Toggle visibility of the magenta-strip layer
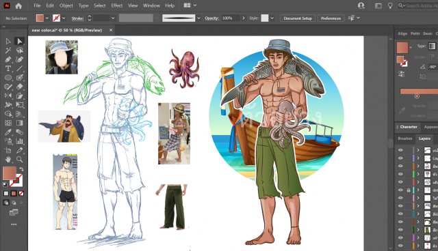The height and width of the screenshot is (251, 438). point(400,237)
